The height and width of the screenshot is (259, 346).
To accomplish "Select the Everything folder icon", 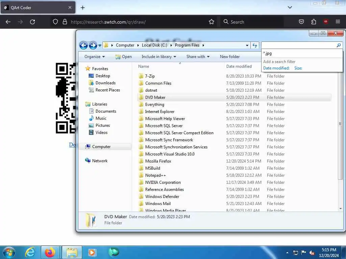I will pos(141,105).
